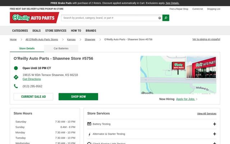This screenshot has height=144, width=230.
Task: Open Ver la página en español link
Action: click(206, 39)
